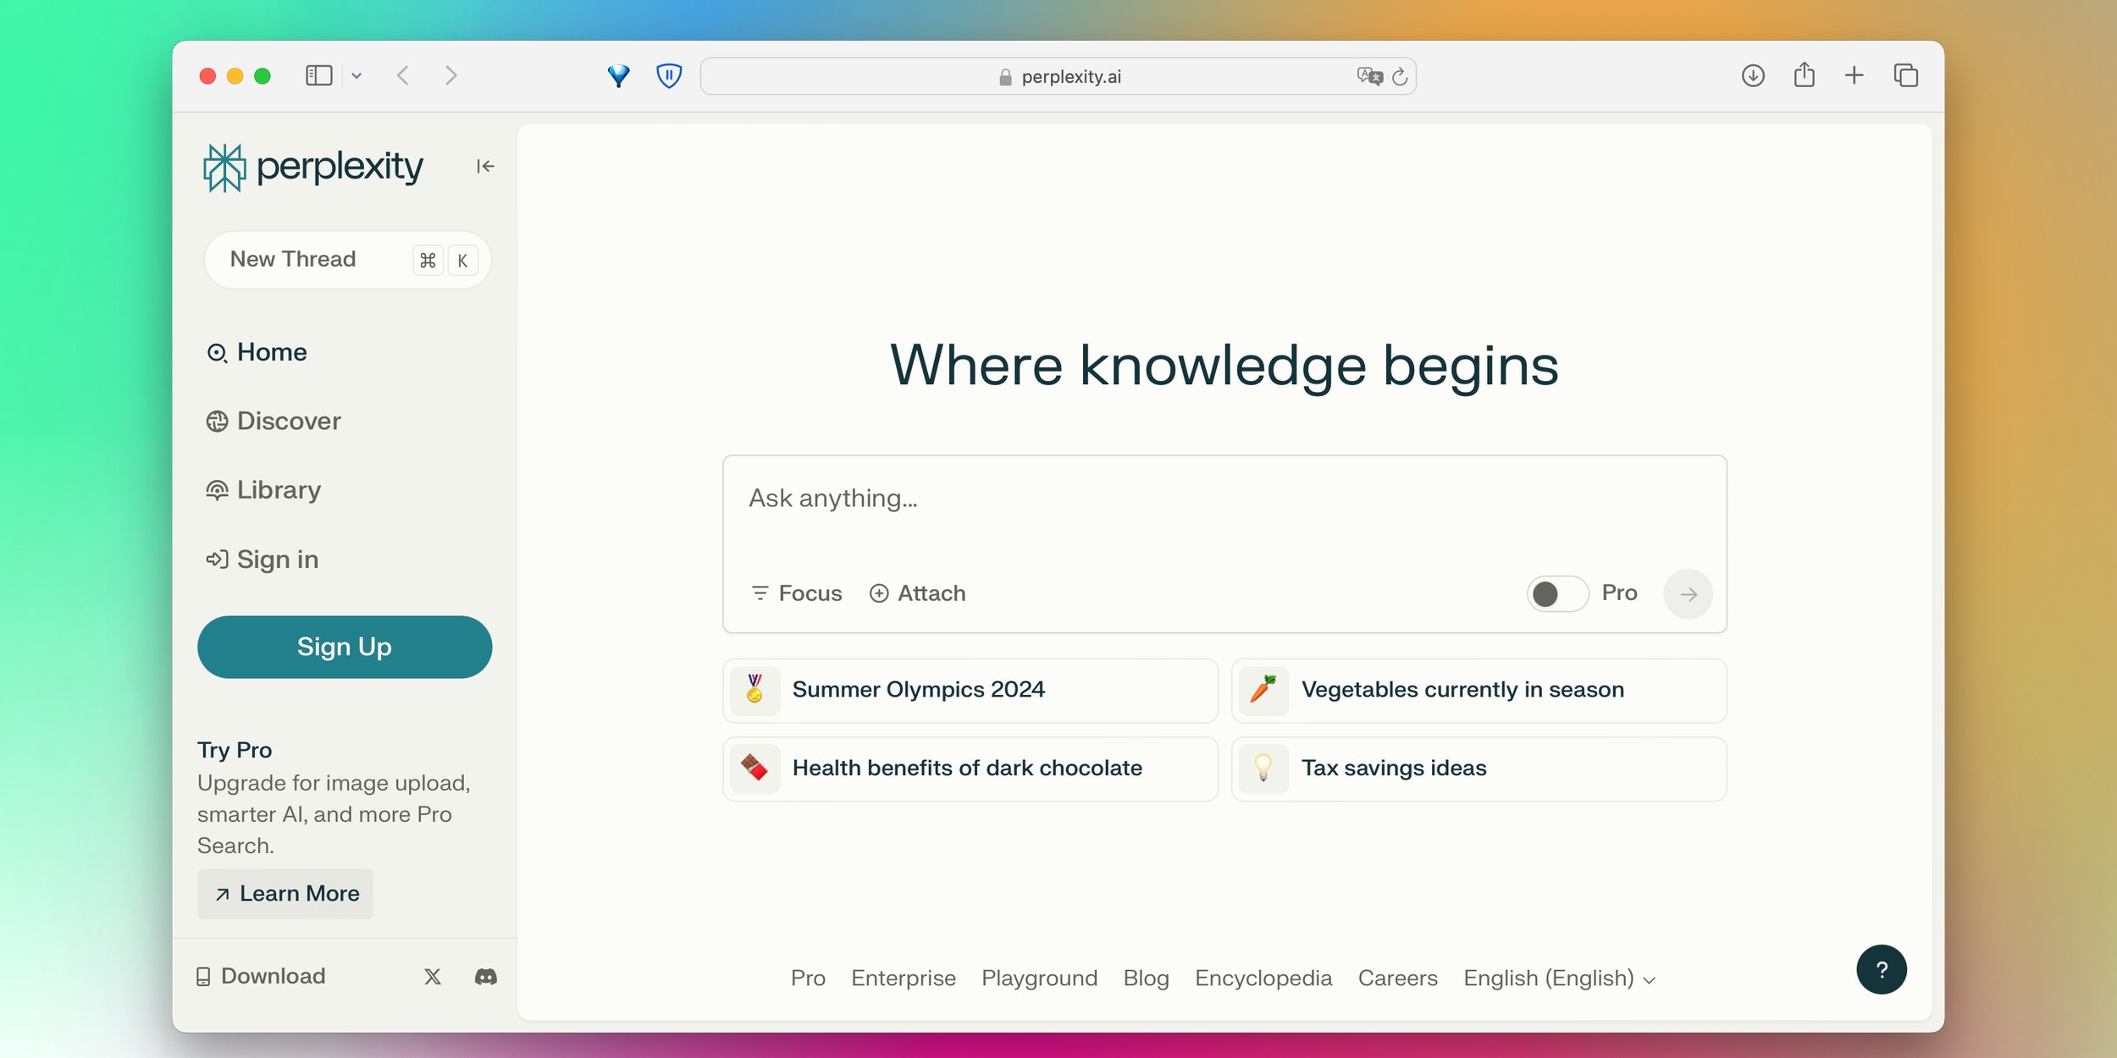
Task: Open the Careers footer link
Action: tap(1397, 978)
